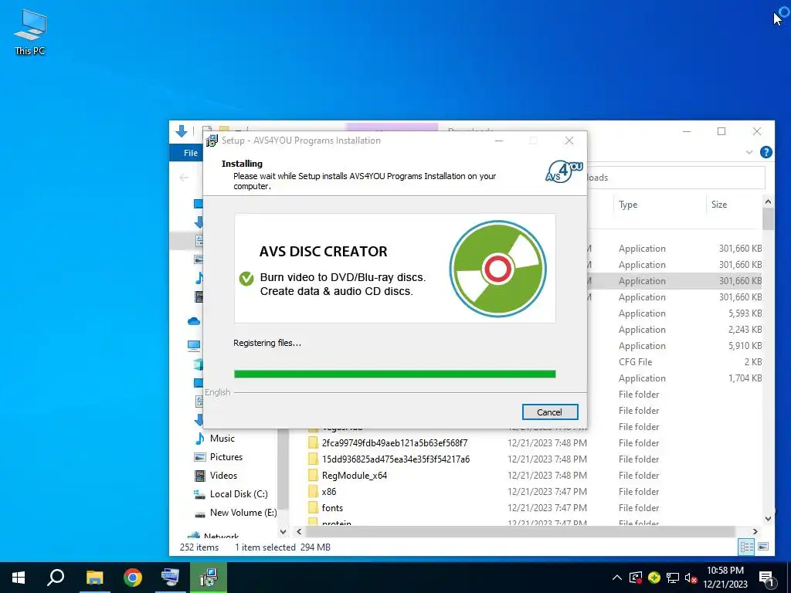
Task: Close the AVS4YOU setup window
Action: point(569,141)
